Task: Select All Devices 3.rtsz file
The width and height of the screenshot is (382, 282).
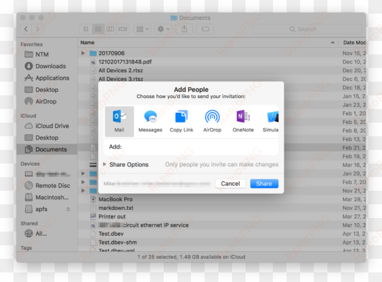Action: click(121, 79)
